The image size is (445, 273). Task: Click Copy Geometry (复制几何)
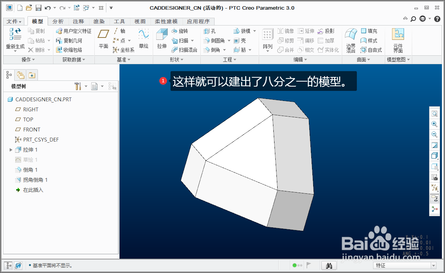tap(69, 41)
